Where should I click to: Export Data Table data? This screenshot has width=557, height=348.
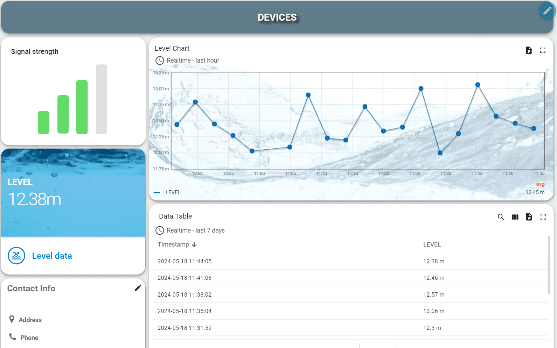pyautogui.click(x=529, y=217)
